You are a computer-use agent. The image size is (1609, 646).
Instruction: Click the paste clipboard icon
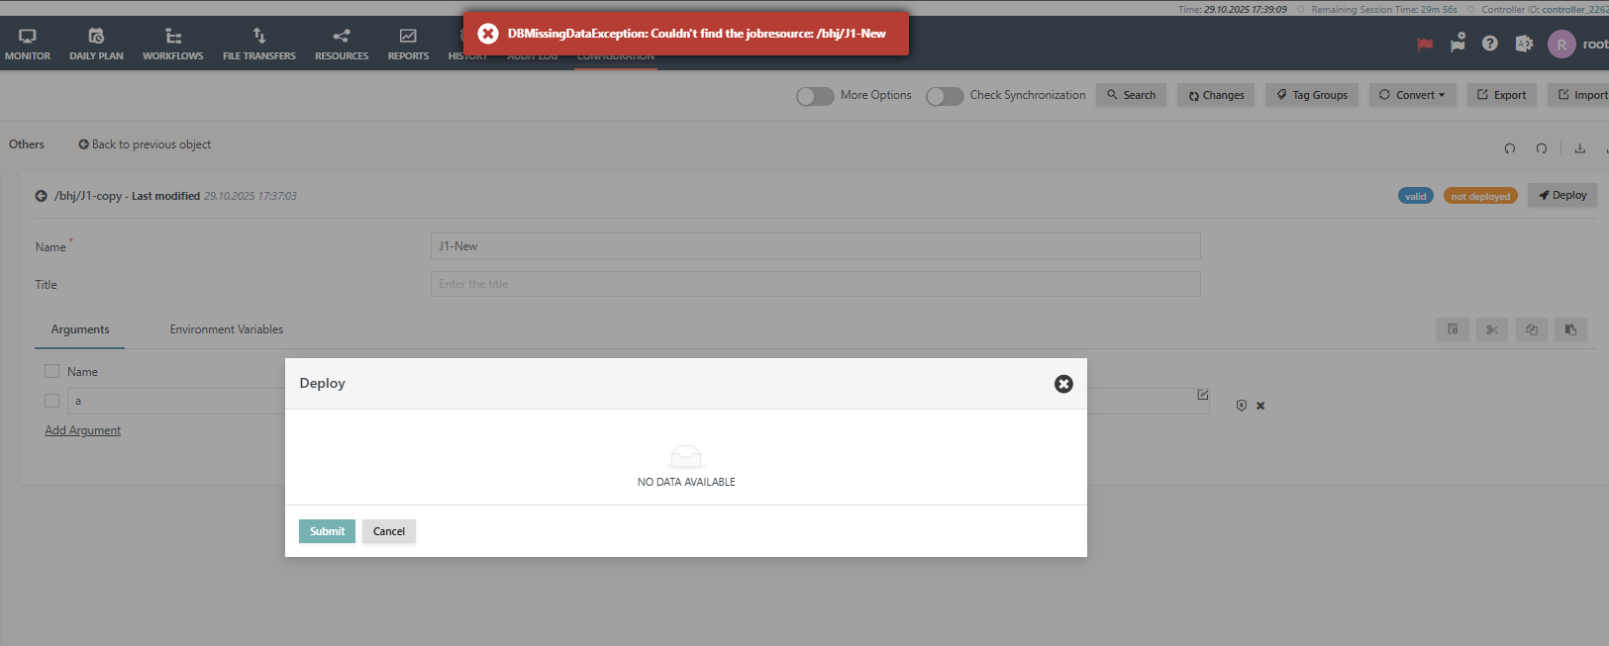click(1570, 329)
